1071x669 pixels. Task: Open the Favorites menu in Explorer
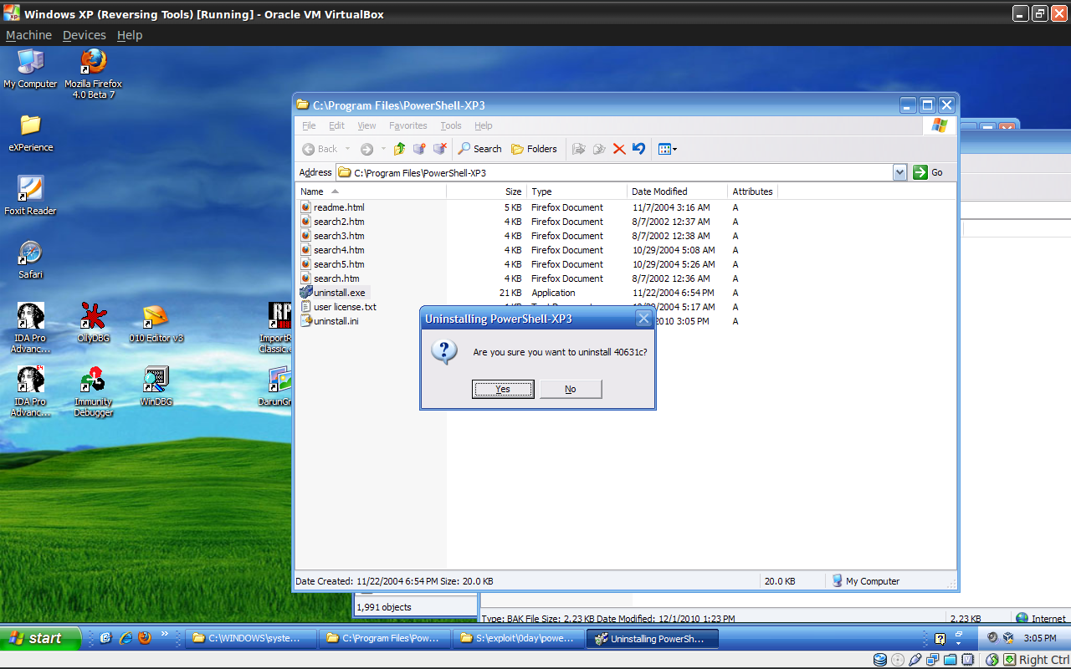click(408, 125)
